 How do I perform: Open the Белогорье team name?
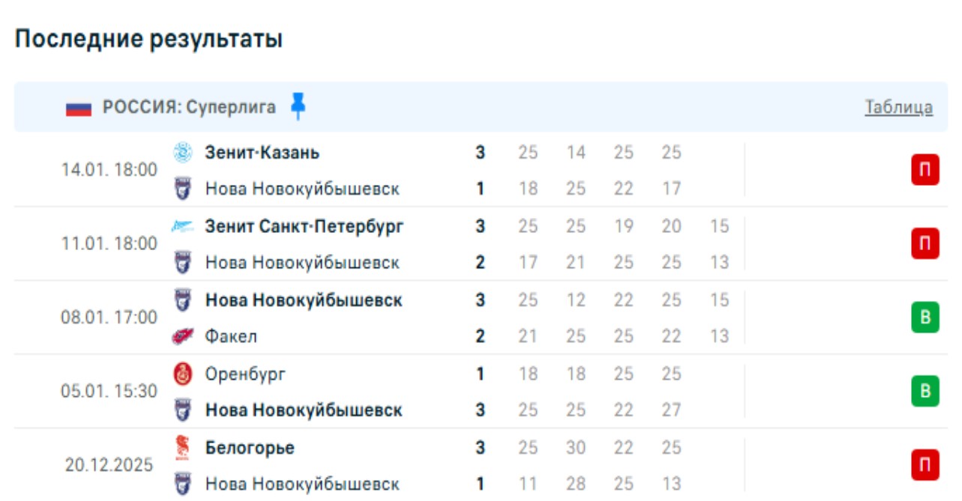(250, 448)
